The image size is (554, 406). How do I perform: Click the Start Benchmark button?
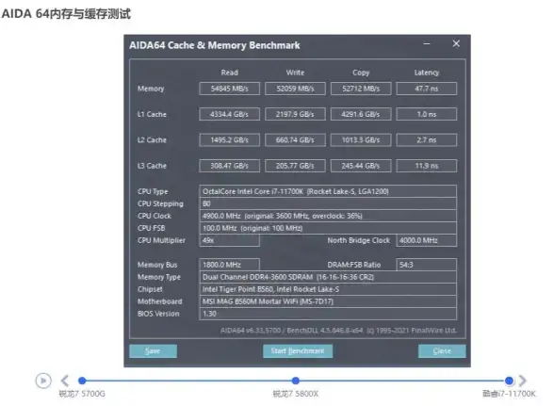click(298, 350)
